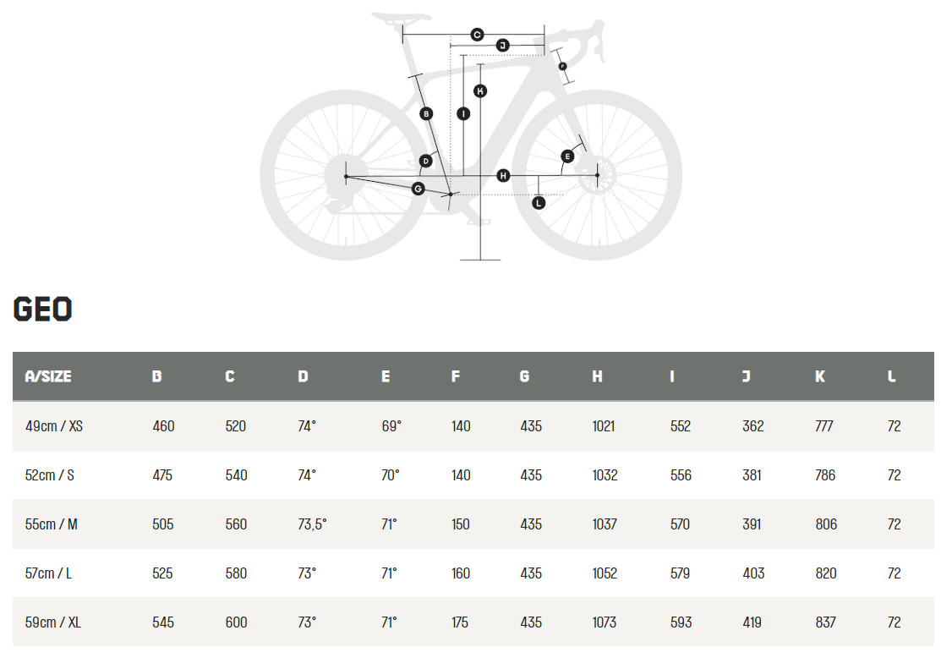Screen dimensions: 941x658
Task: Click the J marker on the diagram
Action: 503,45
